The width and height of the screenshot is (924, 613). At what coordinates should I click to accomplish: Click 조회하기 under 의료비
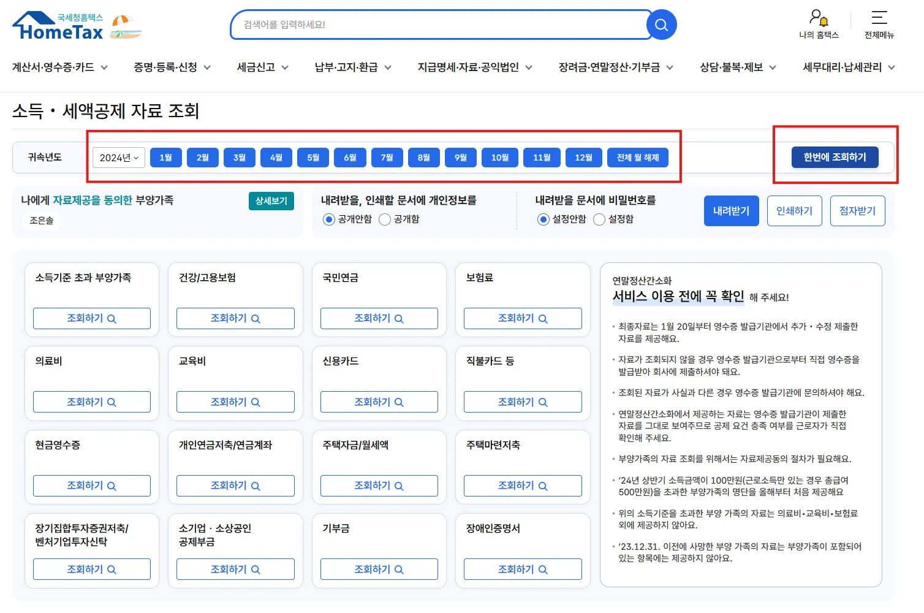click(x=92, y=402)
